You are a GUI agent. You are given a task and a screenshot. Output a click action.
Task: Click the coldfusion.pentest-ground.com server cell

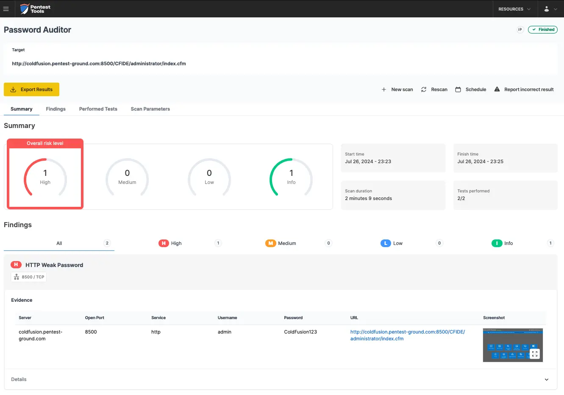click(41, 335)
